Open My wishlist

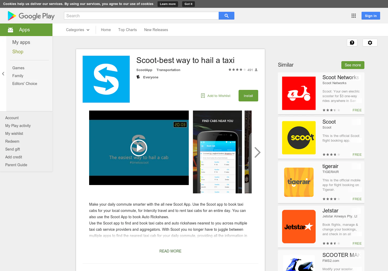click(14, 134)
